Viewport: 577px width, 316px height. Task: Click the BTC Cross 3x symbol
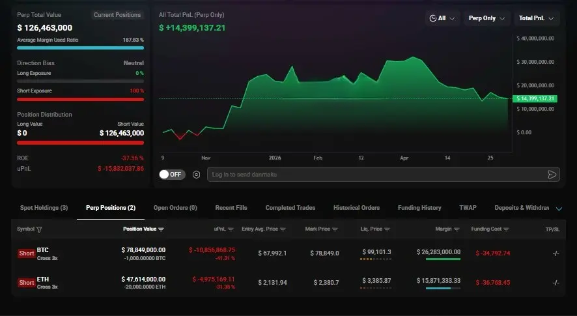point(47,253)
